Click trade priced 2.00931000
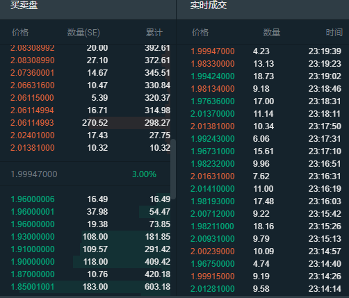Image resolution: width=349 pixels, height=298 pixels. click(263, 239)
